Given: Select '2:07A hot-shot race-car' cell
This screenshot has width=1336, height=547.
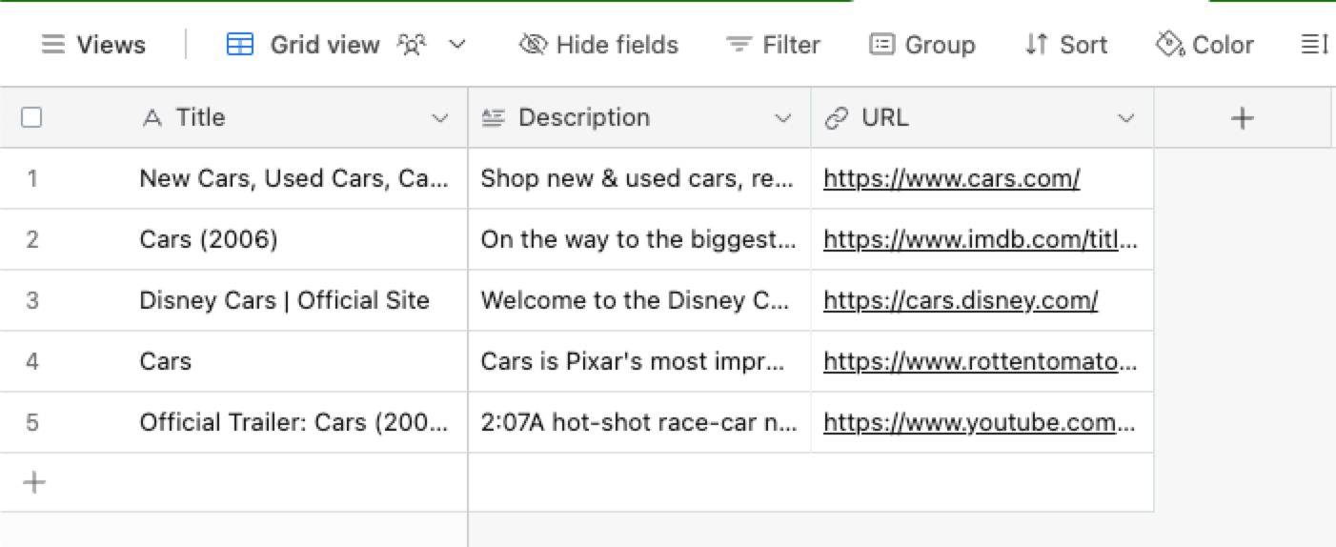Looking at the screenshot, I should pyautogui.click(x=639, y=422).
